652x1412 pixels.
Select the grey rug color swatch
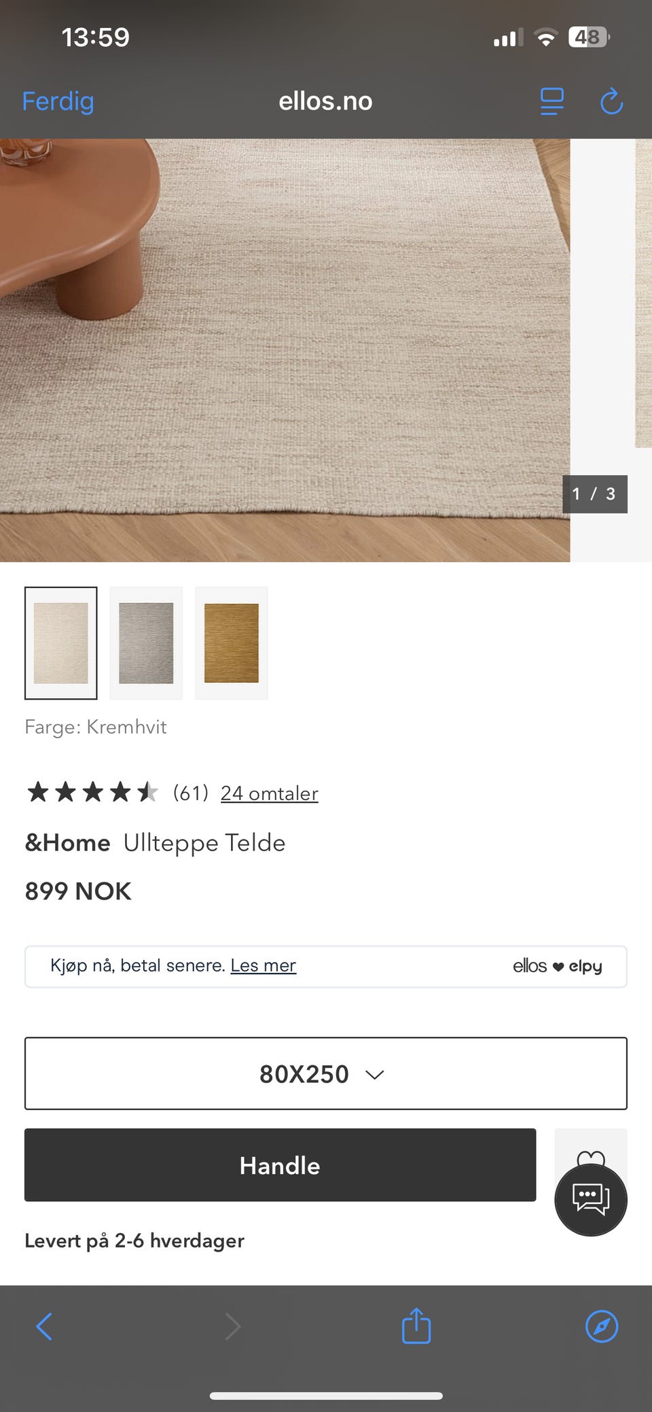click(x=146, y=643)
